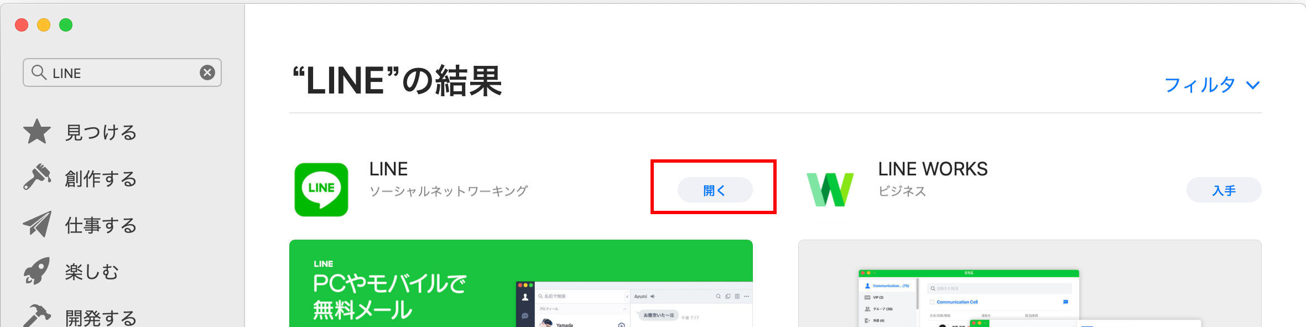Image resolution: width=1306 pixels, height=327 pixels.
Task: Click the magnifying glass in search field
Action: (x=39, y=72)
